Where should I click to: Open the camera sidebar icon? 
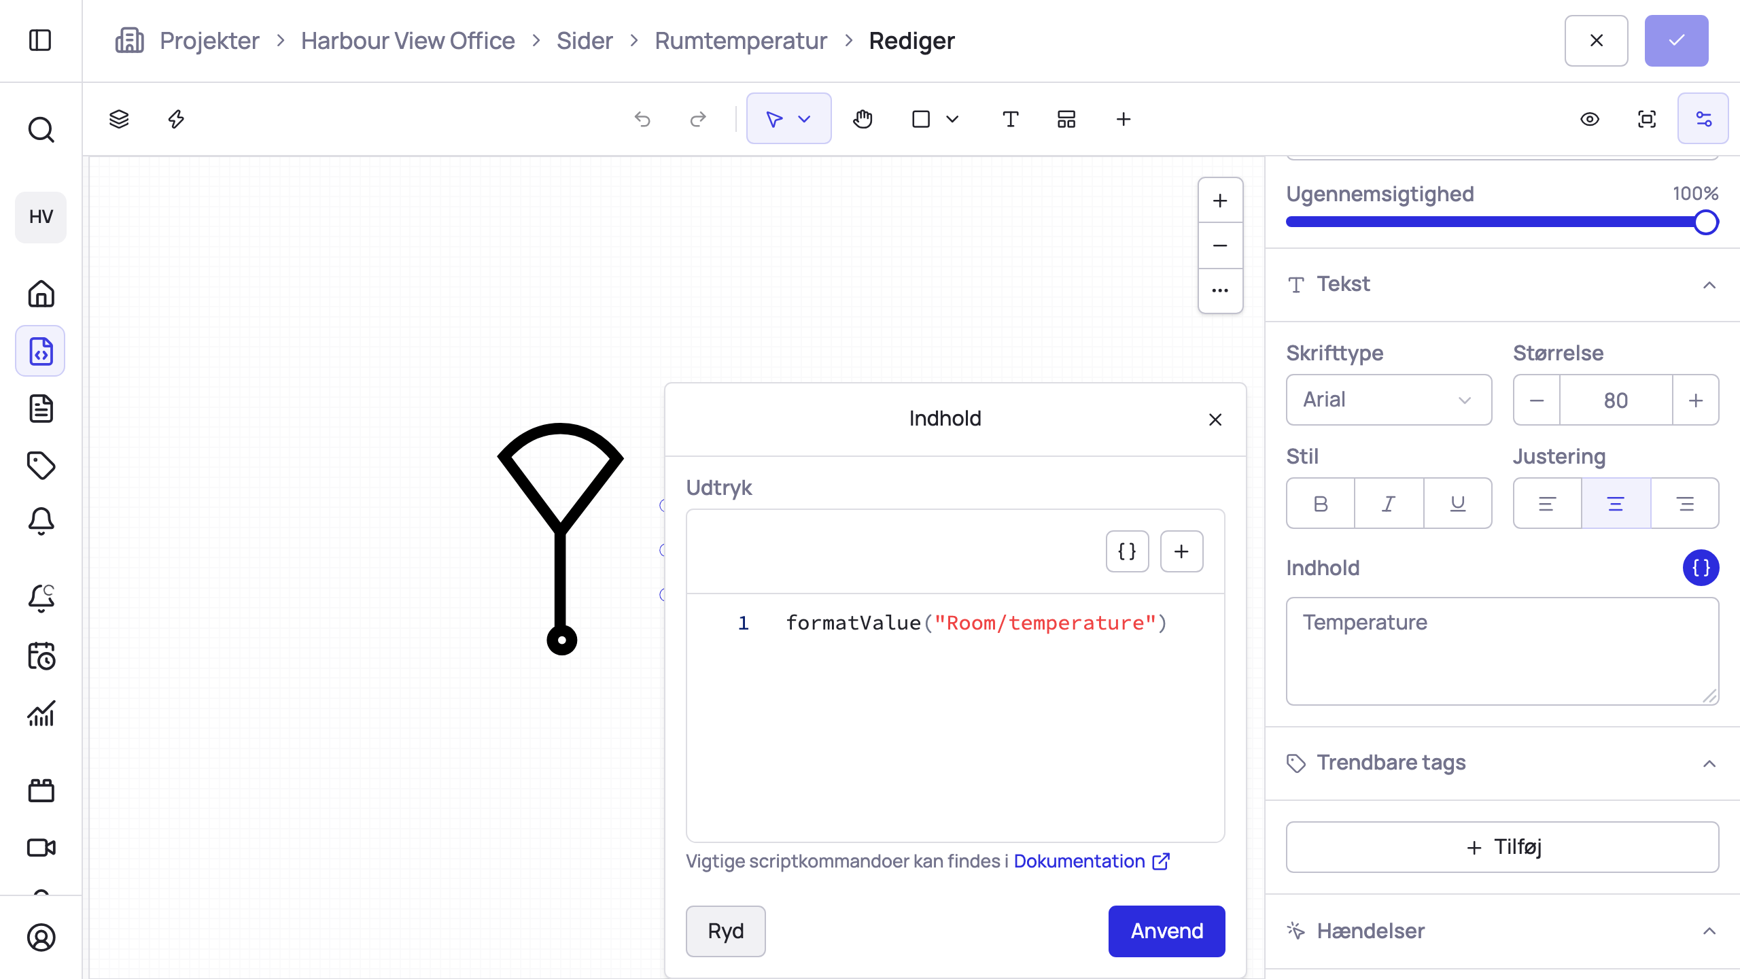click(x=41, y=848)
